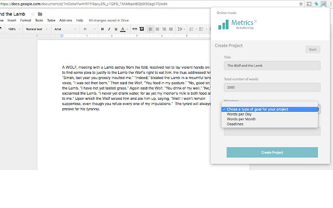The width and height of the screenshot is (333, 208).
Task: Click the 'Create Project' heading
Action: (x=228, y=46)
